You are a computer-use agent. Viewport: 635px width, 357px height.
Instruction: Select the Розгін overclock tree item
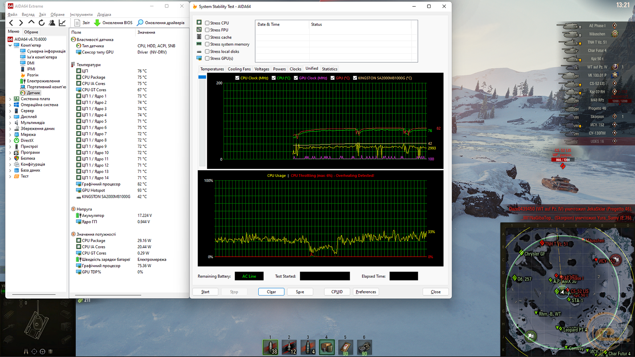pyautogui.click(x=33, y=75)
